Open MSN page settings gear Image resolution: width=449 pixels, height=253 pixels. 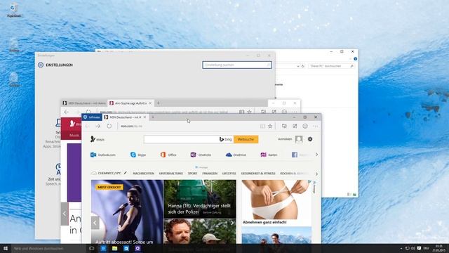click(310, 139)
